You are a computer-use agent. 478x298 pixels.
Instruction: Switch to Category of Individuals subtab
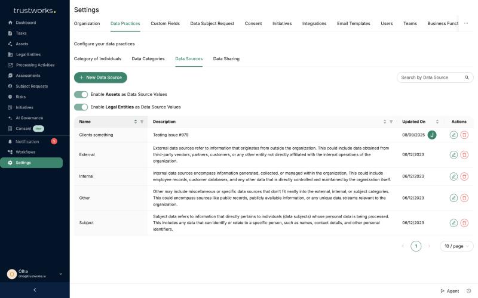pos(97,58)
